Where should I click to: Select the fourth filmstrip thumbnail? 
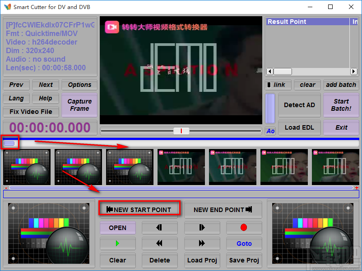[x=181, y=167]
